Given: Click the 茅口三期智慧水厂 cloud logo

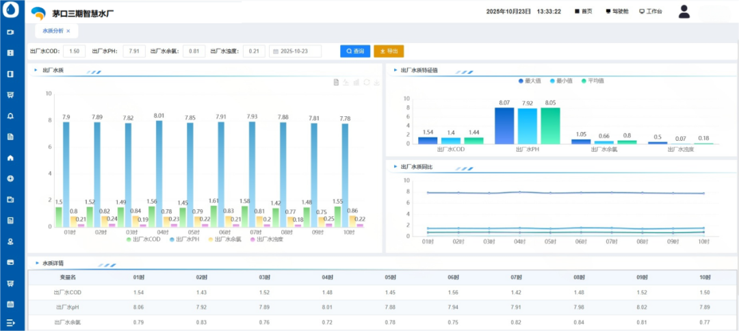Looking at the screenshot, I should 38,13.
